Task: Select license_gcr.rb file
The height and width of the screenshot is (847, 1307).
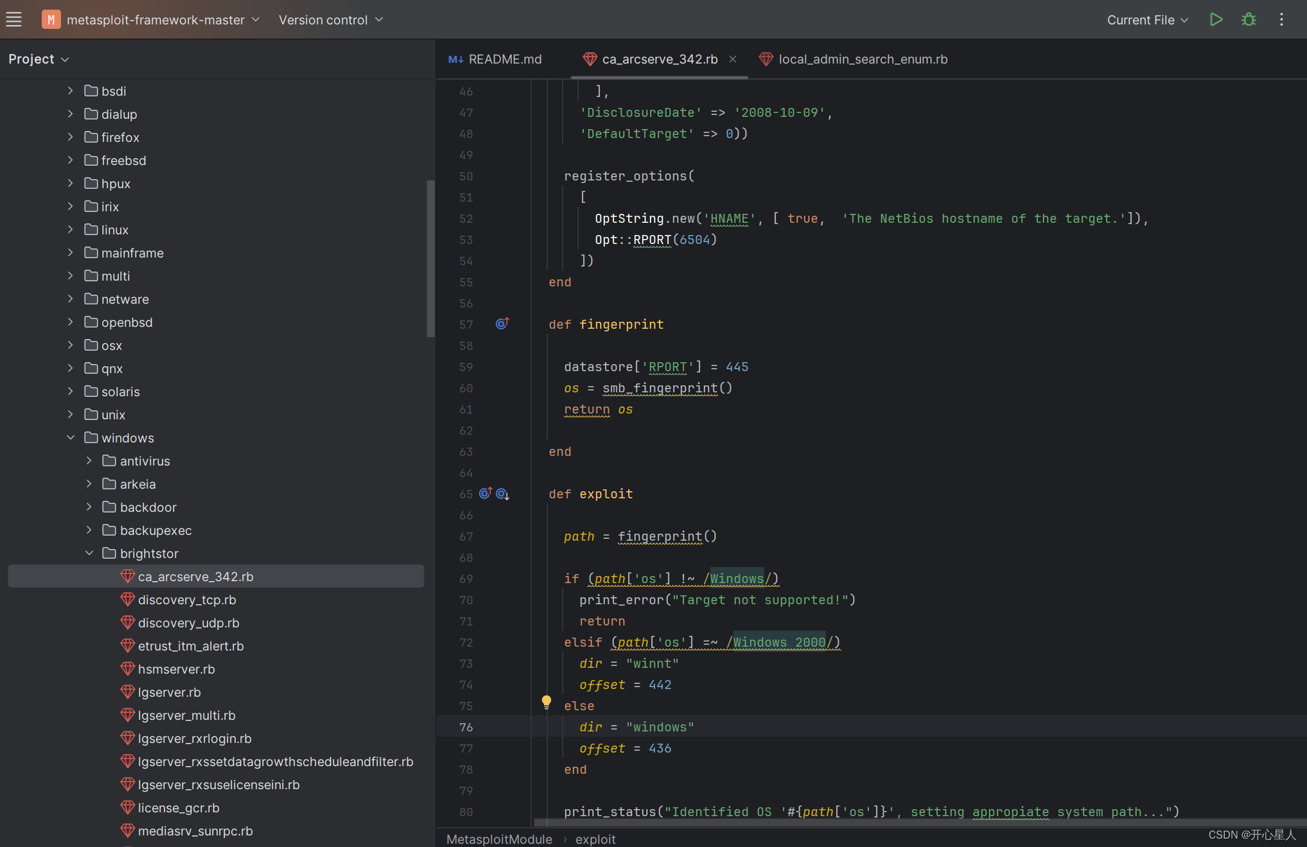Action: 179,807
